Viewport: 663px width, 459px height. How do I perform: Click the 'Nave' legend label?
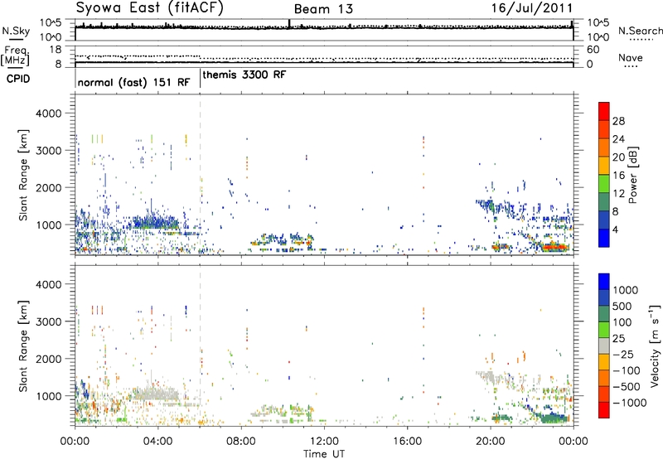[630, 58]
